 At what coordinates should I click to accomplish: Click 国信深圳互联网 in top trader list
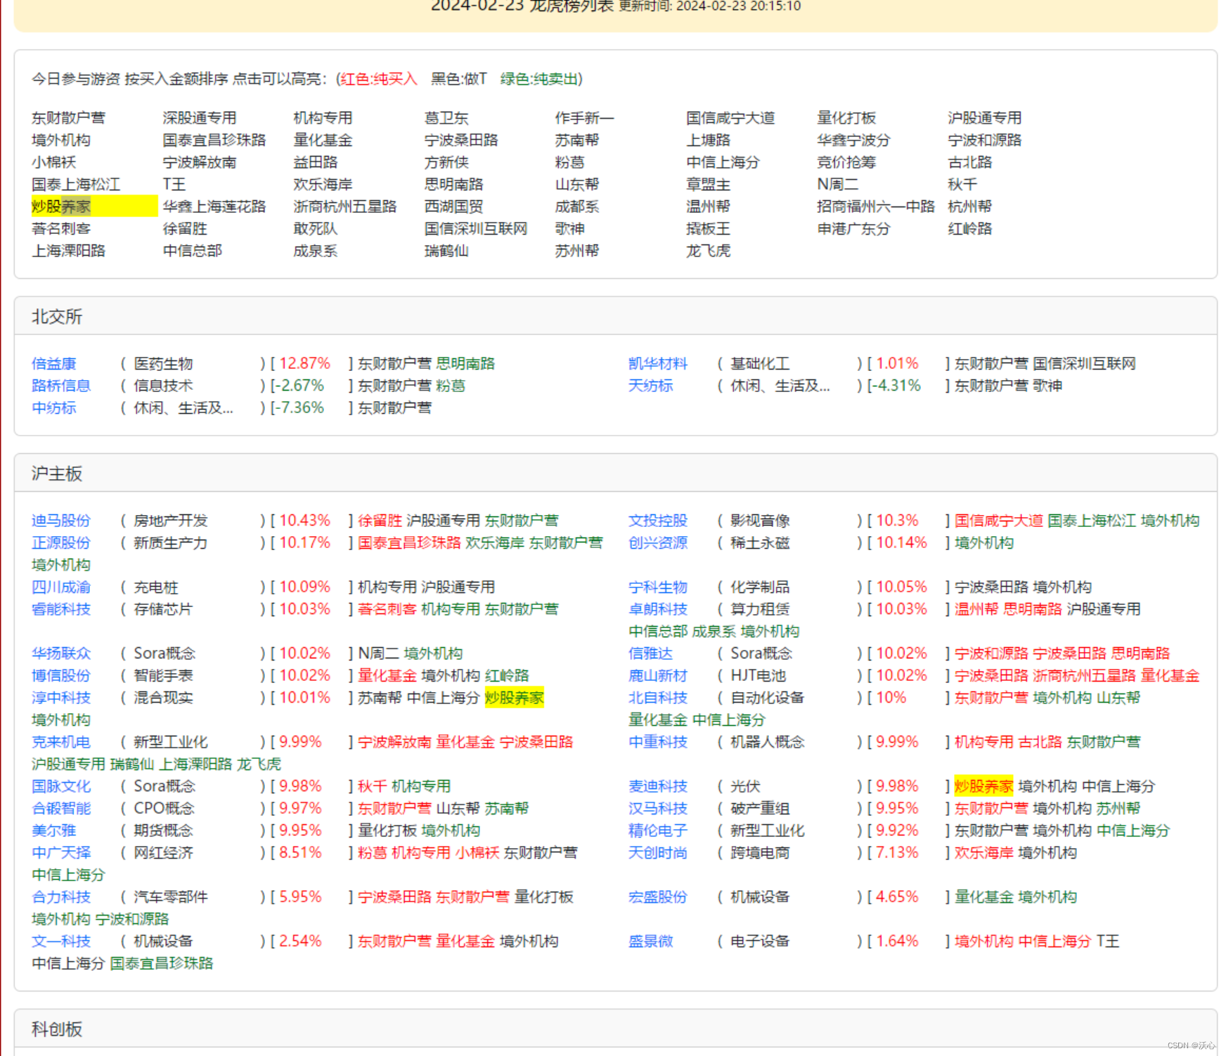point(476,228)
